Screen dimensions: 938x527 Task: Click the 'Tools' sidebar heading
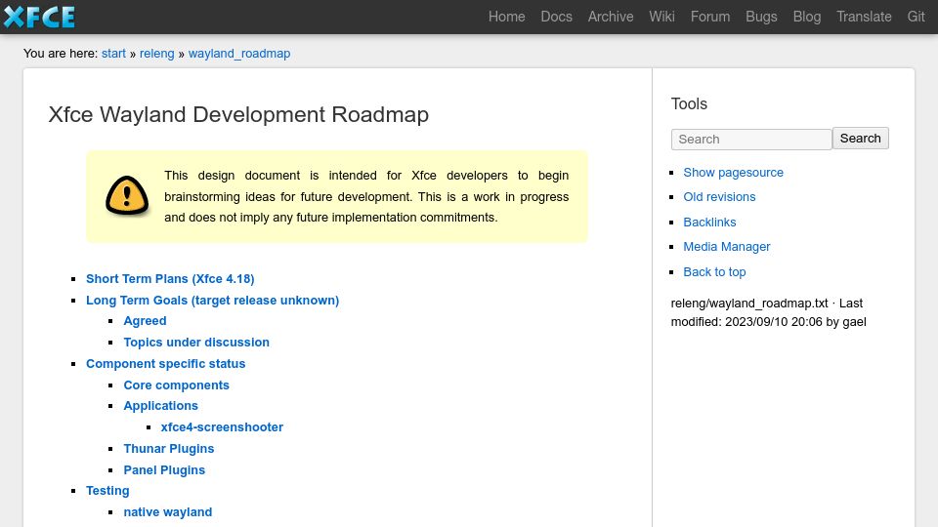click(x=689, y=103)
